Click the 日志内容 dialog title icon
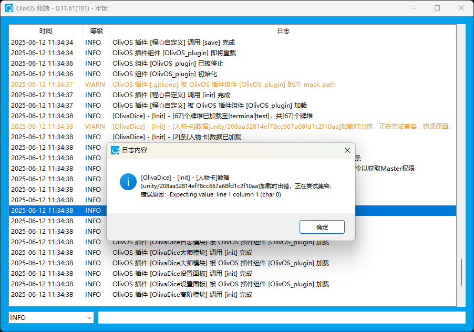474x332 pixels. click(x=115, y=150)
